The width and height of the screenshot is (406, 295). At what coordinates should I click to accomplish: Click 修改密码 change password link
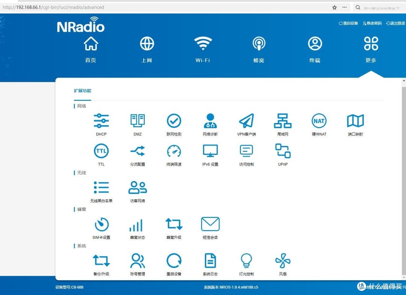[372, 23]
